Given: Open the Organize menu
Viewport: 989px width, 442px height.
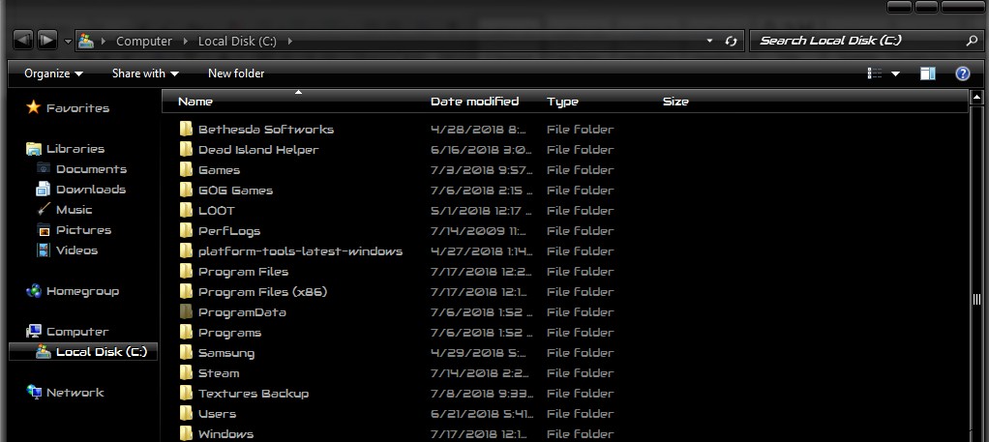Looking at the screenshot, I should tap(53, 74).
